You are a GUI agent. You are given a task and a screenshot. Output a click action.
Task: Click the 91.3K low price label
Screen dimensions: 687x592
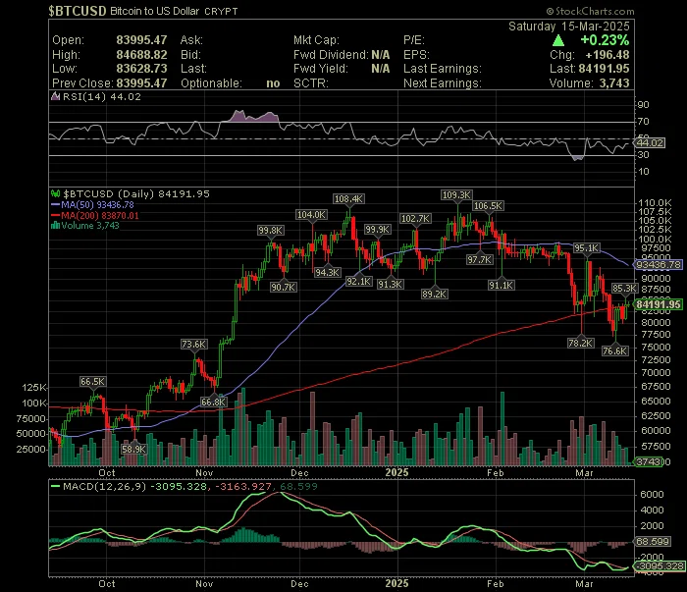click(x=390, y=285)
